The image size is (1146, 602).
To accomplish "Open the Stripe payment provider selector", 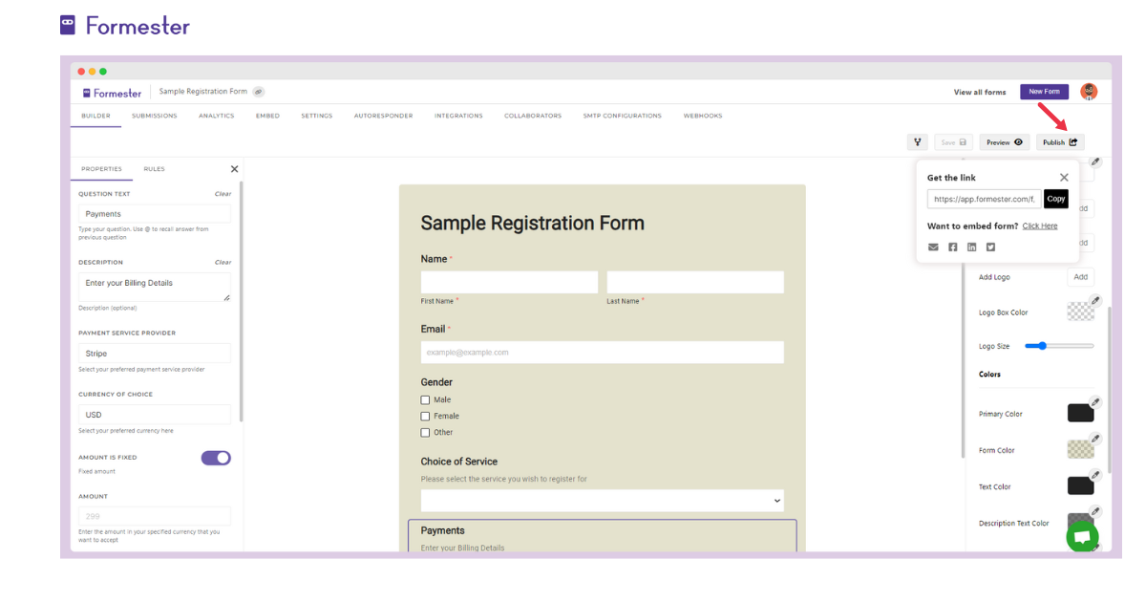I will 154,353.
